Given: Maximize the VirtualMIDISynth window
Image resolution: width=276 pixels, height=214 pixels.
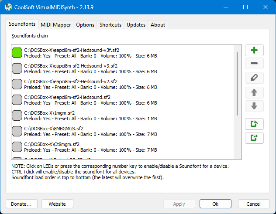Looking at the screenshot, I should [245, 7].
